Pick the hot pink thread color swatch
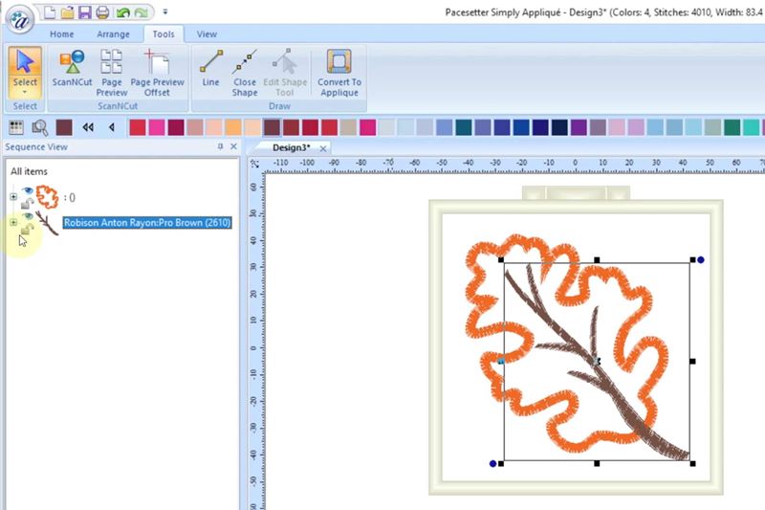The width and height of the screenshot is (765, 510). tap(157, 127)
